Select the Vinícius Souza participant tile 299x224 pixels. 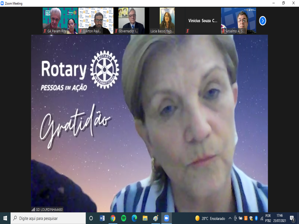pos(203,21)
